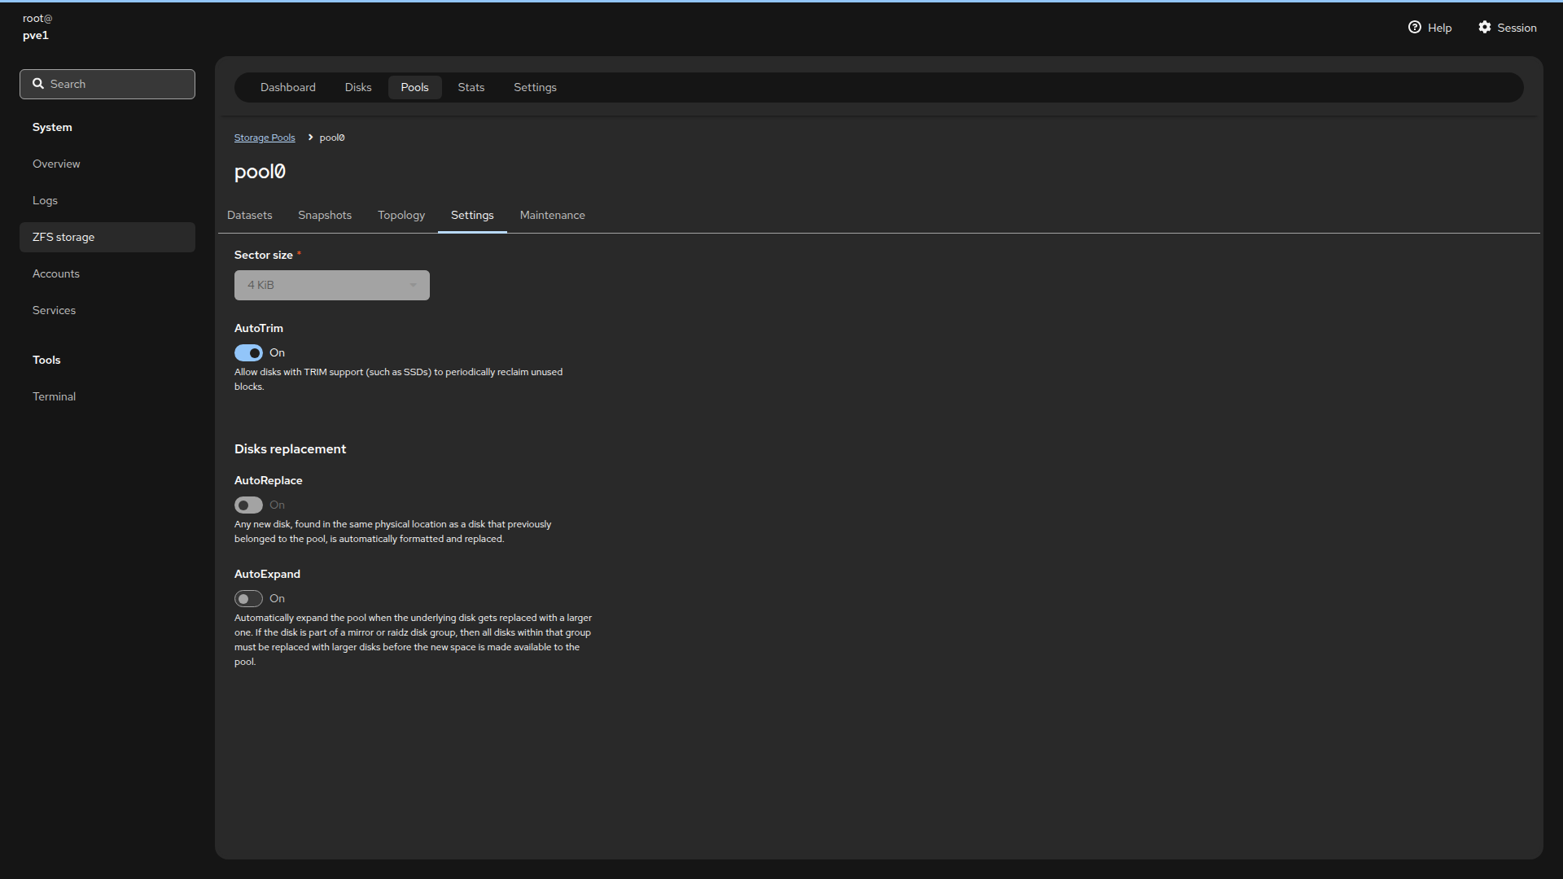Open Terminal from the sidebar
Screen dimensions: 1563x879
click(54, 397)
